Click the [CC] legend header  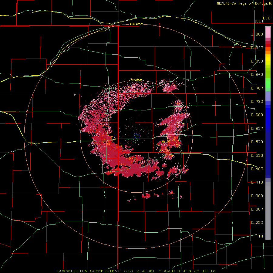coord(259,21)
